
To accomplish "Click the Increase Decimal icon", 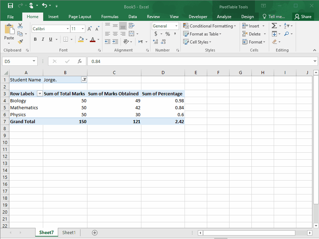I will pyautogui.click(x=156, y=42).
